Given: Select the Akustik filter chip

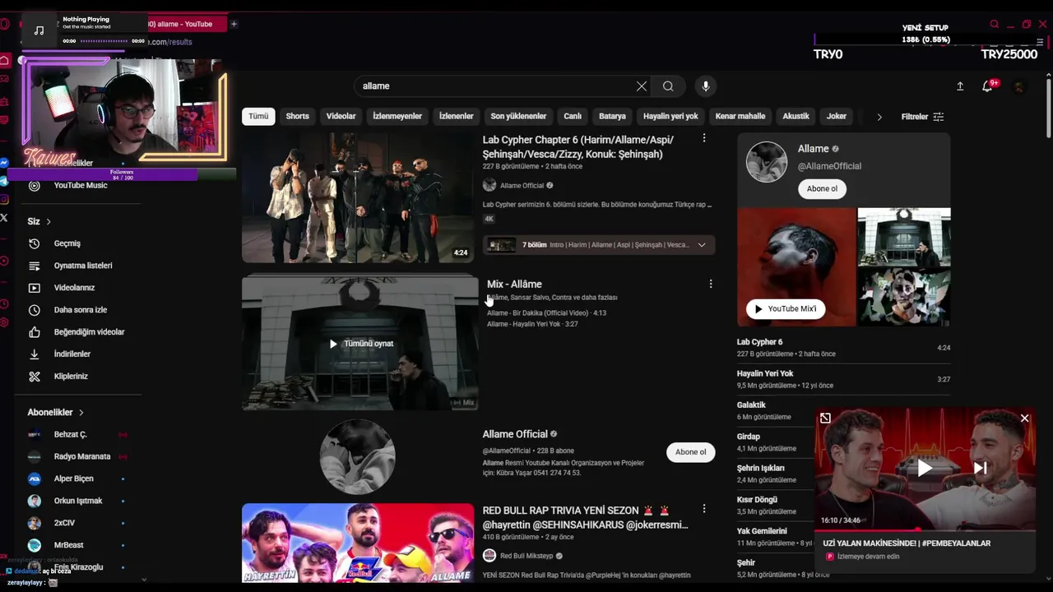Looking at the screenshot, I should 796,116.
